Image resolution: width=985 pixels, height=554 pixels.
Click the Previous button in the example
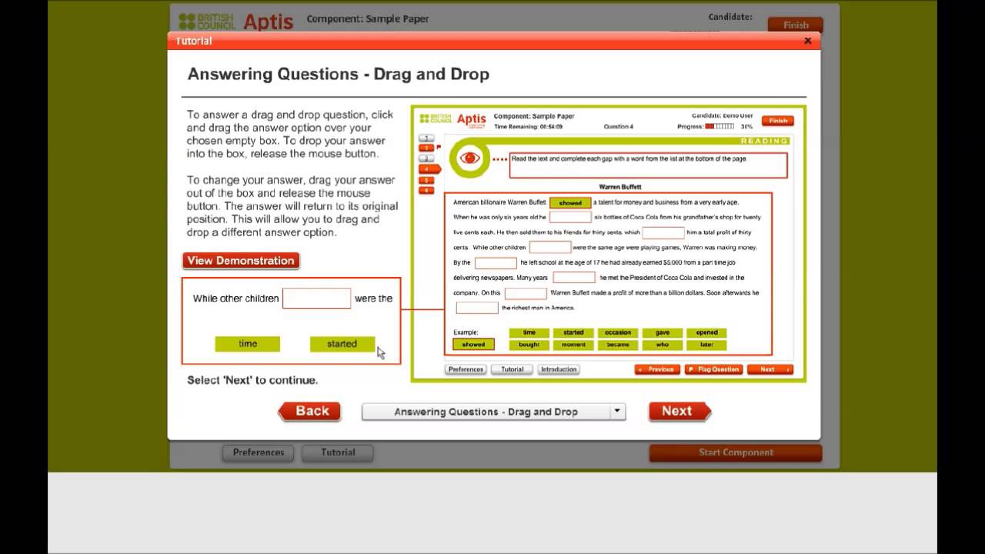click(658, 369)
